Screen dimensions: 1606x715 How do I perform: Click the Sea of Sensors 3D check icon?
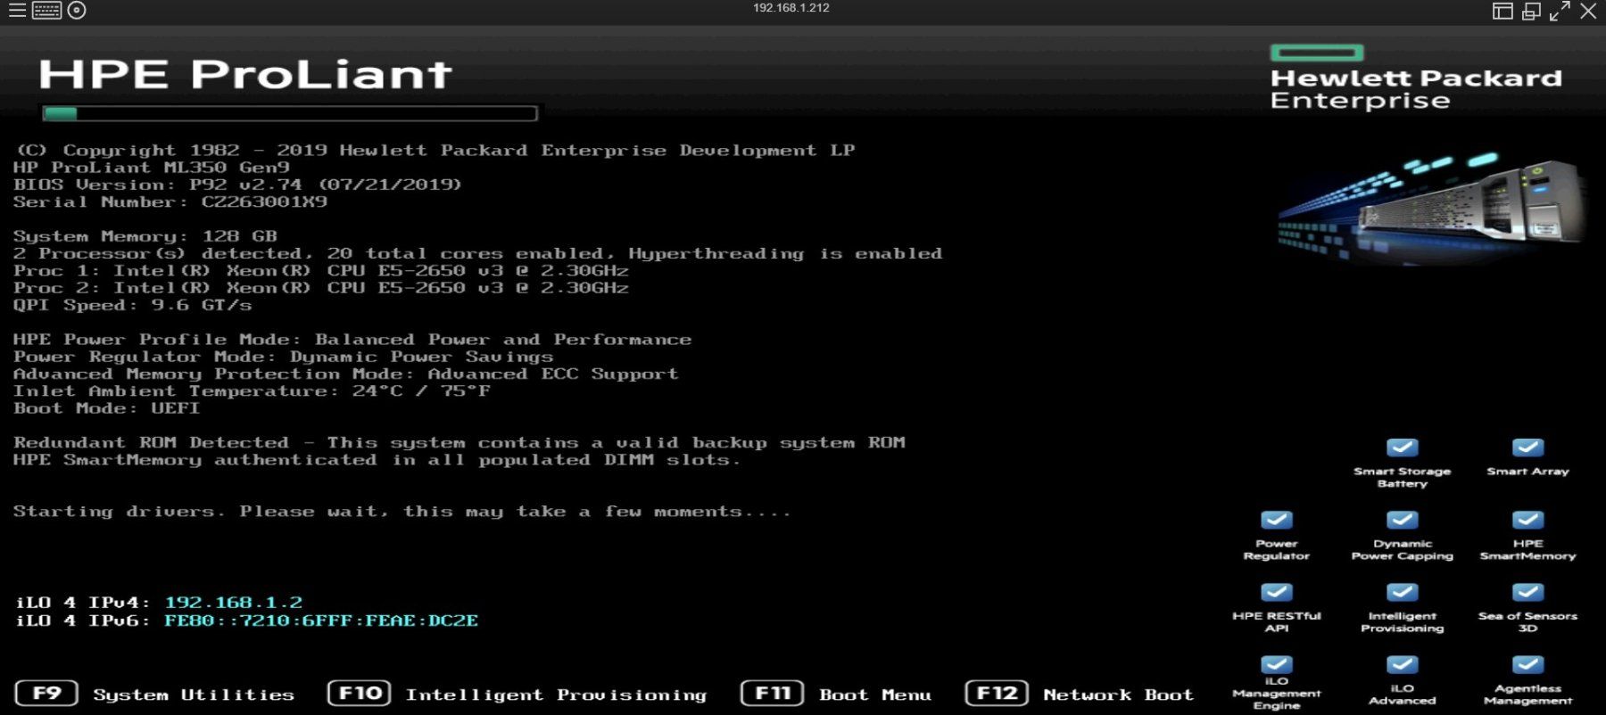1527,592
